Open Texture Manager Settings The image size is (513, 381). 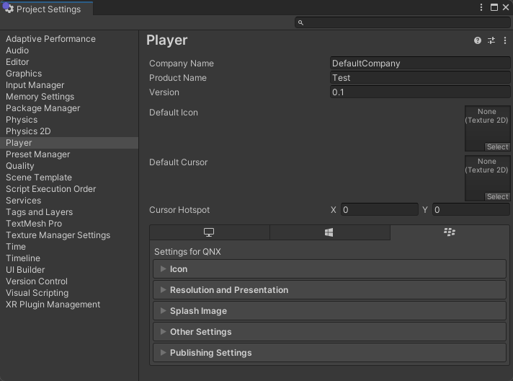pos(69,235)
